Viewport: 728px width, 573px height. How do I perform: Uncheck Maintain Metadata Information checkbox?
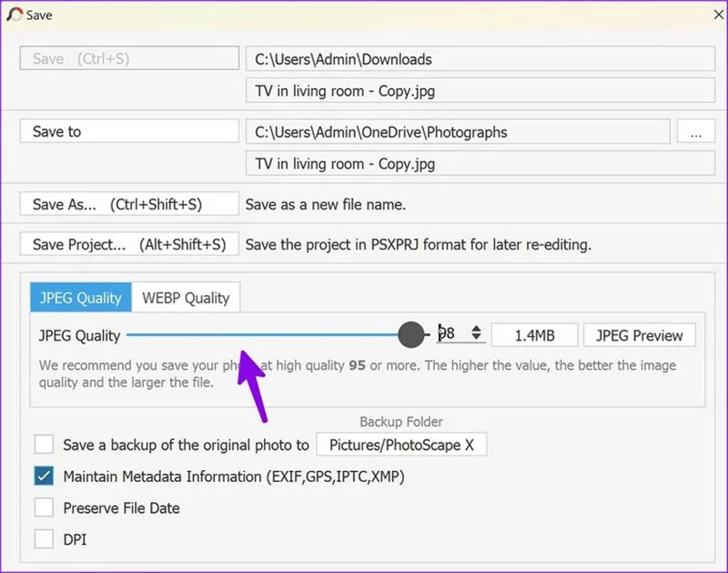tap(44, 476)
